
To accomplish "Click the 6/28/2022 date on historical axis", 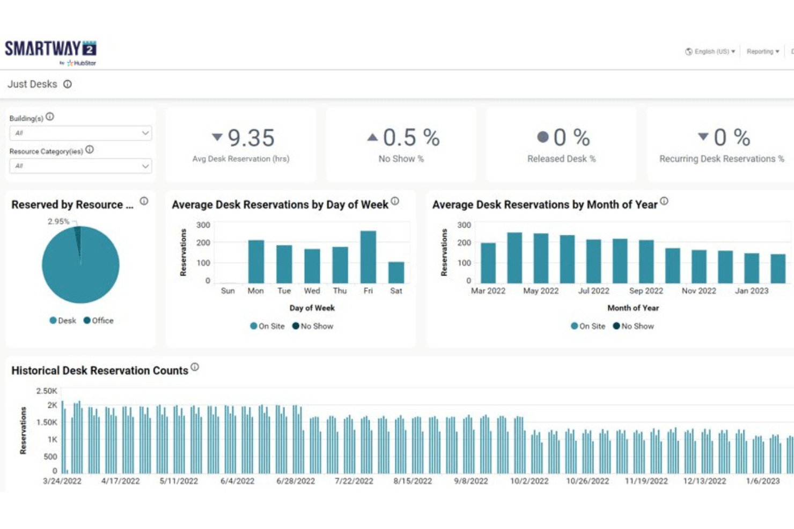I will (x=296, y=481).
